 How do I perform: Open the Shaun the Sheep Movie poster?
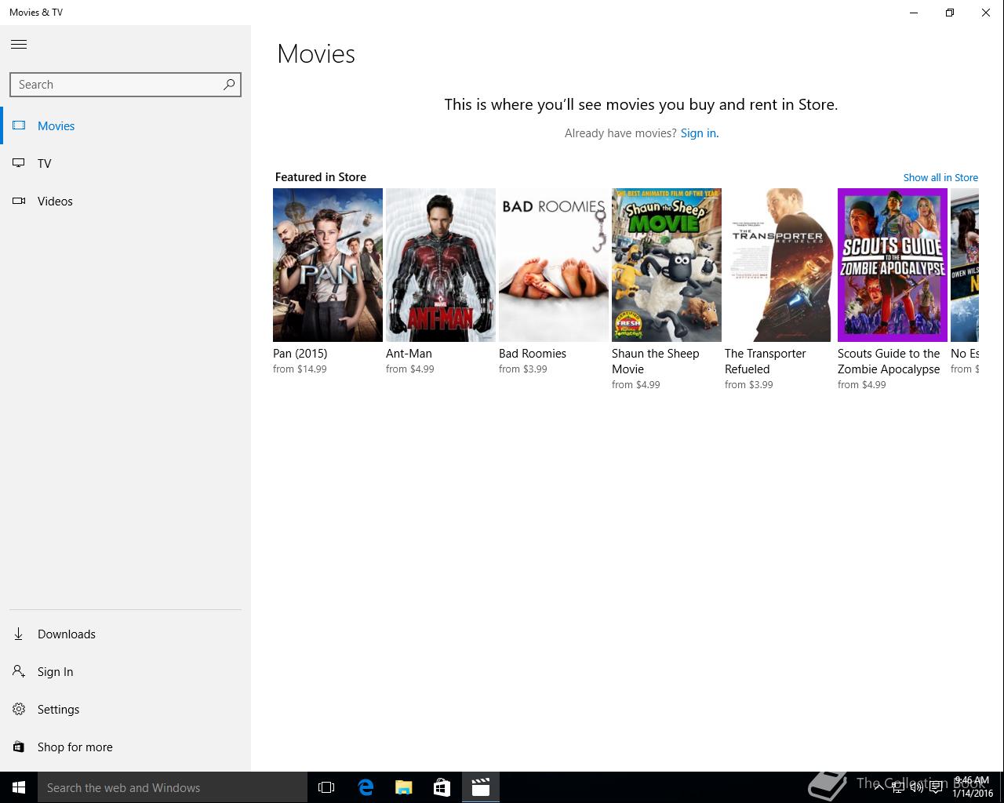(x=667, y=265)
